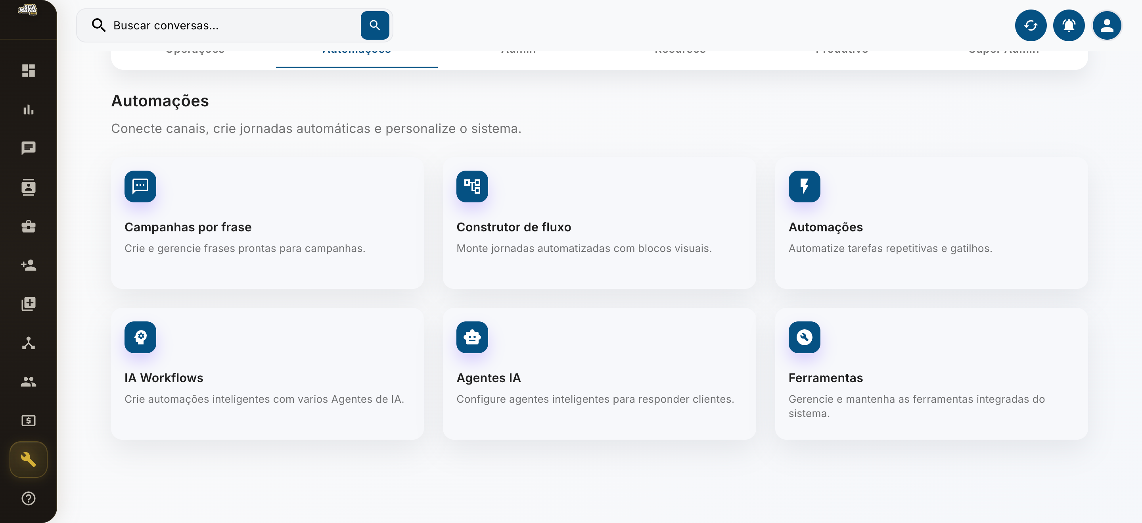Viewport: 1142px width, 523px height.
Task: Click the Automações page heading
Action: pyautogui.click(x=159, y=101)
